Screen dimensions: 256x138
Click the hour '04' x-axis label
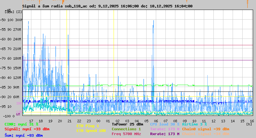(137, 121)
